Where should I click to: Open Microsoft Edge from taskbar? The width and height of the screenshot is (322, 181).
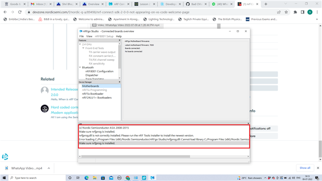click(86, 177)
